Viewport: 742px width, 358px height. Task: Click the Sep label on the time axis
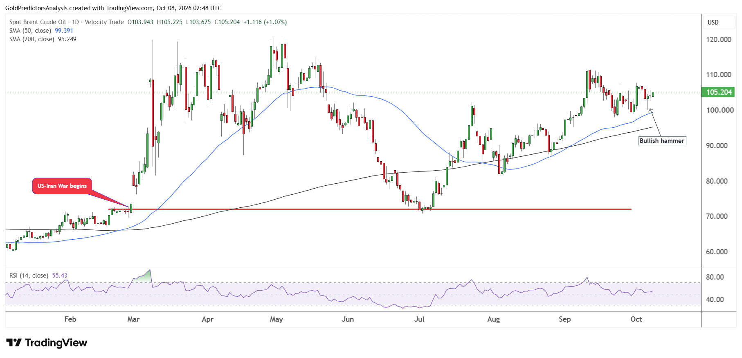tap(565, 319)
